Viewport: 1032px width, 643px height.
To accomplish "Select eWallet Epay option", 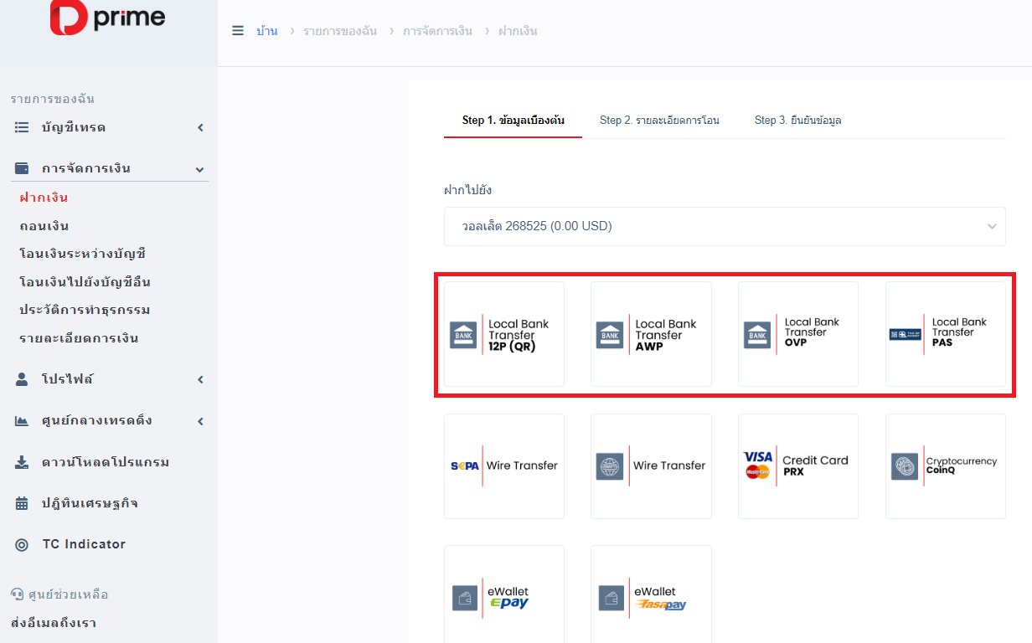I will [504, 597].
